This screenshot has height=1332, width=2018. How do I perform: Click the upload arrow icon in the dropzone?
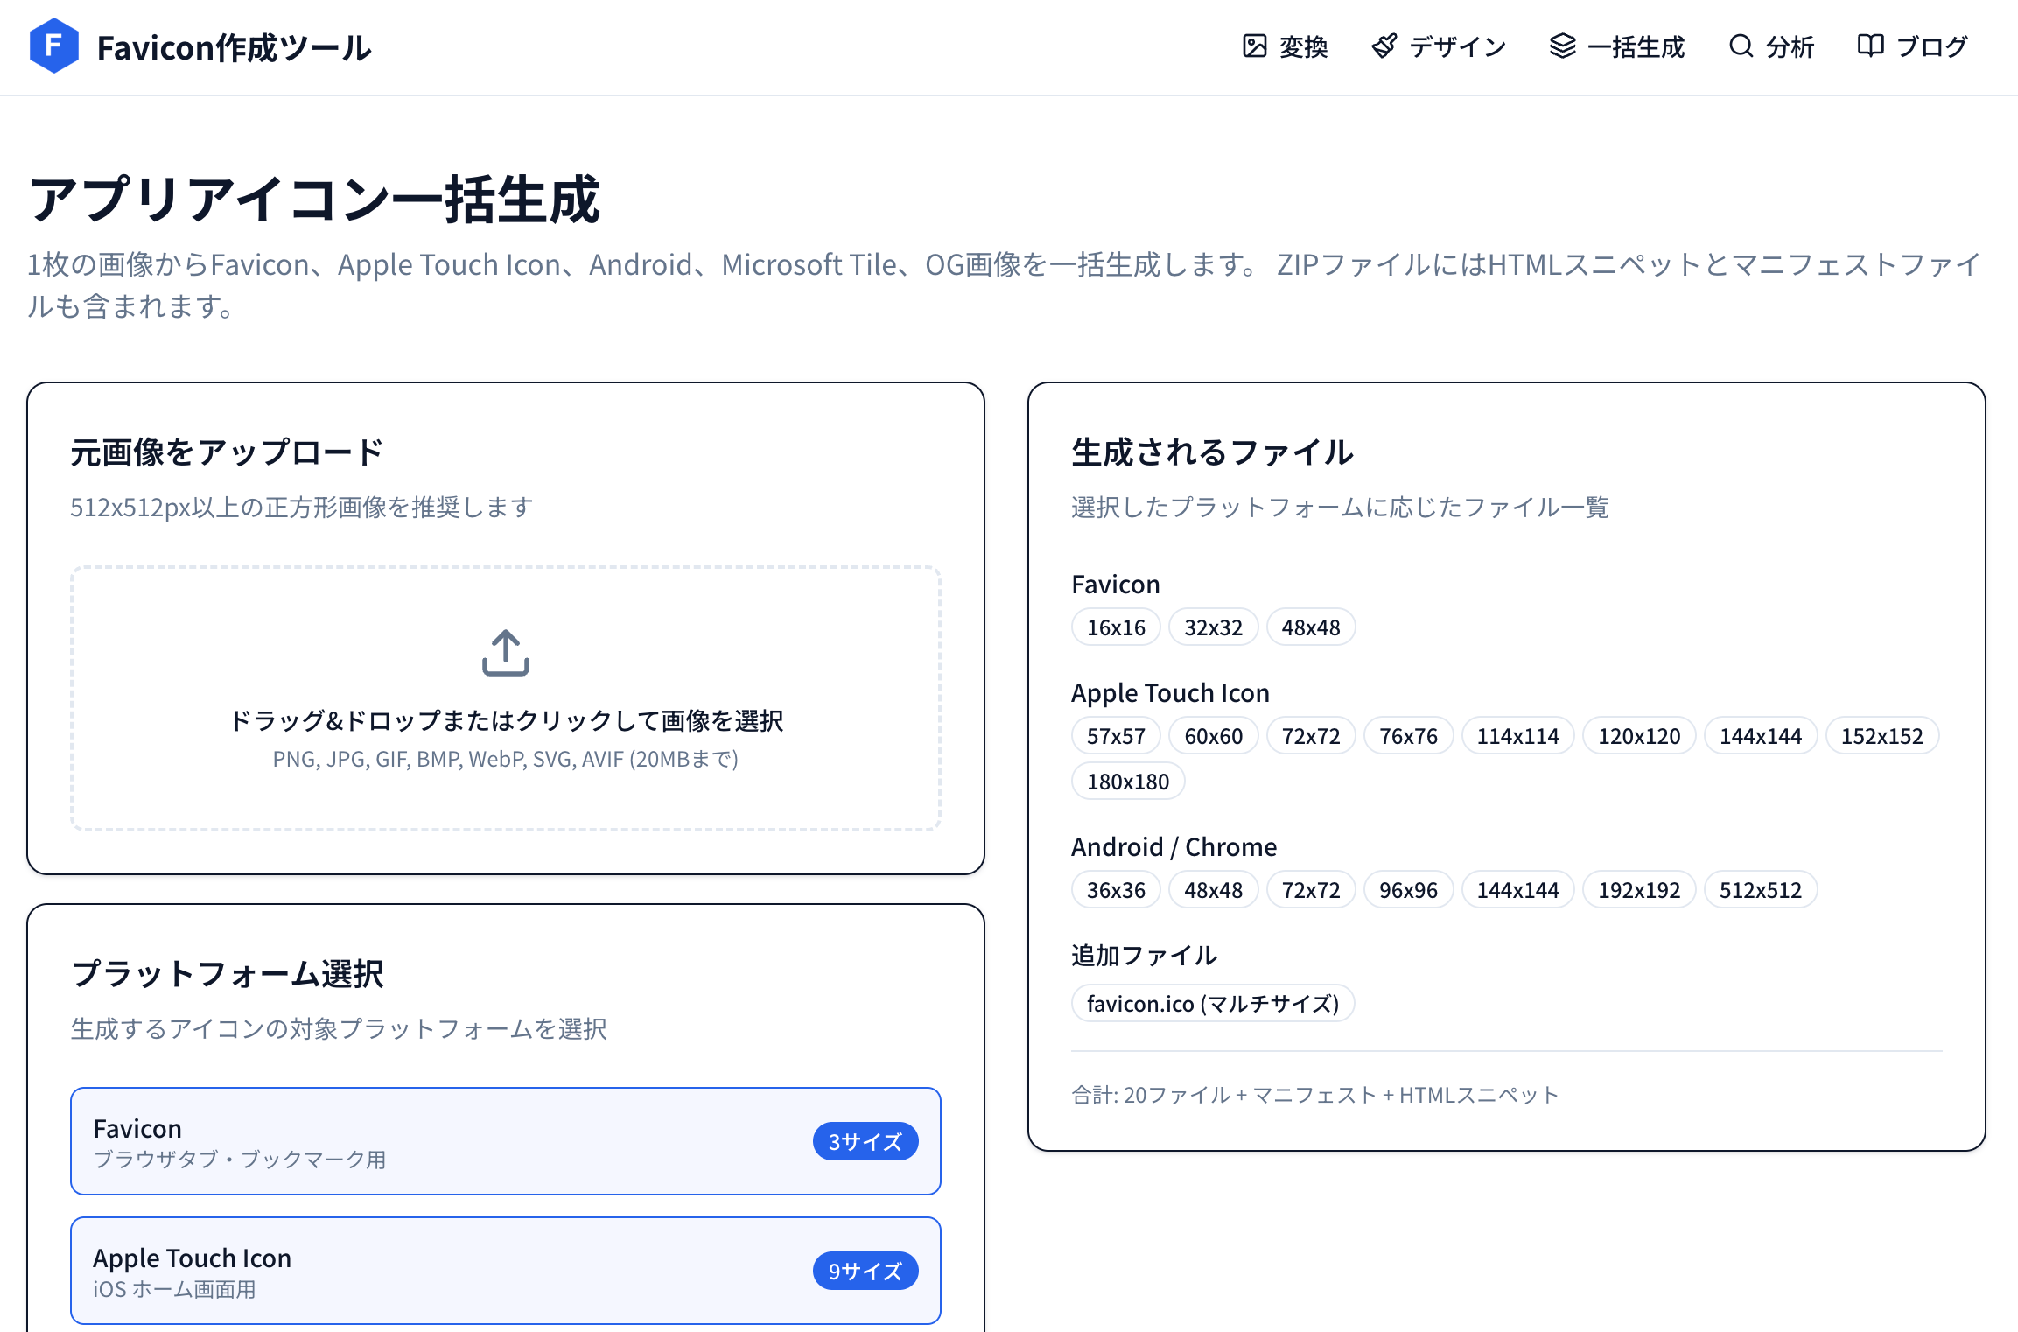point(507,657)
